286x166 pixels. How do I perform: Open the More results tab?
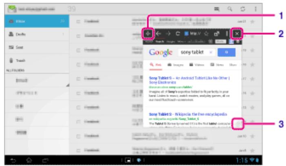(x=233, y=65)
